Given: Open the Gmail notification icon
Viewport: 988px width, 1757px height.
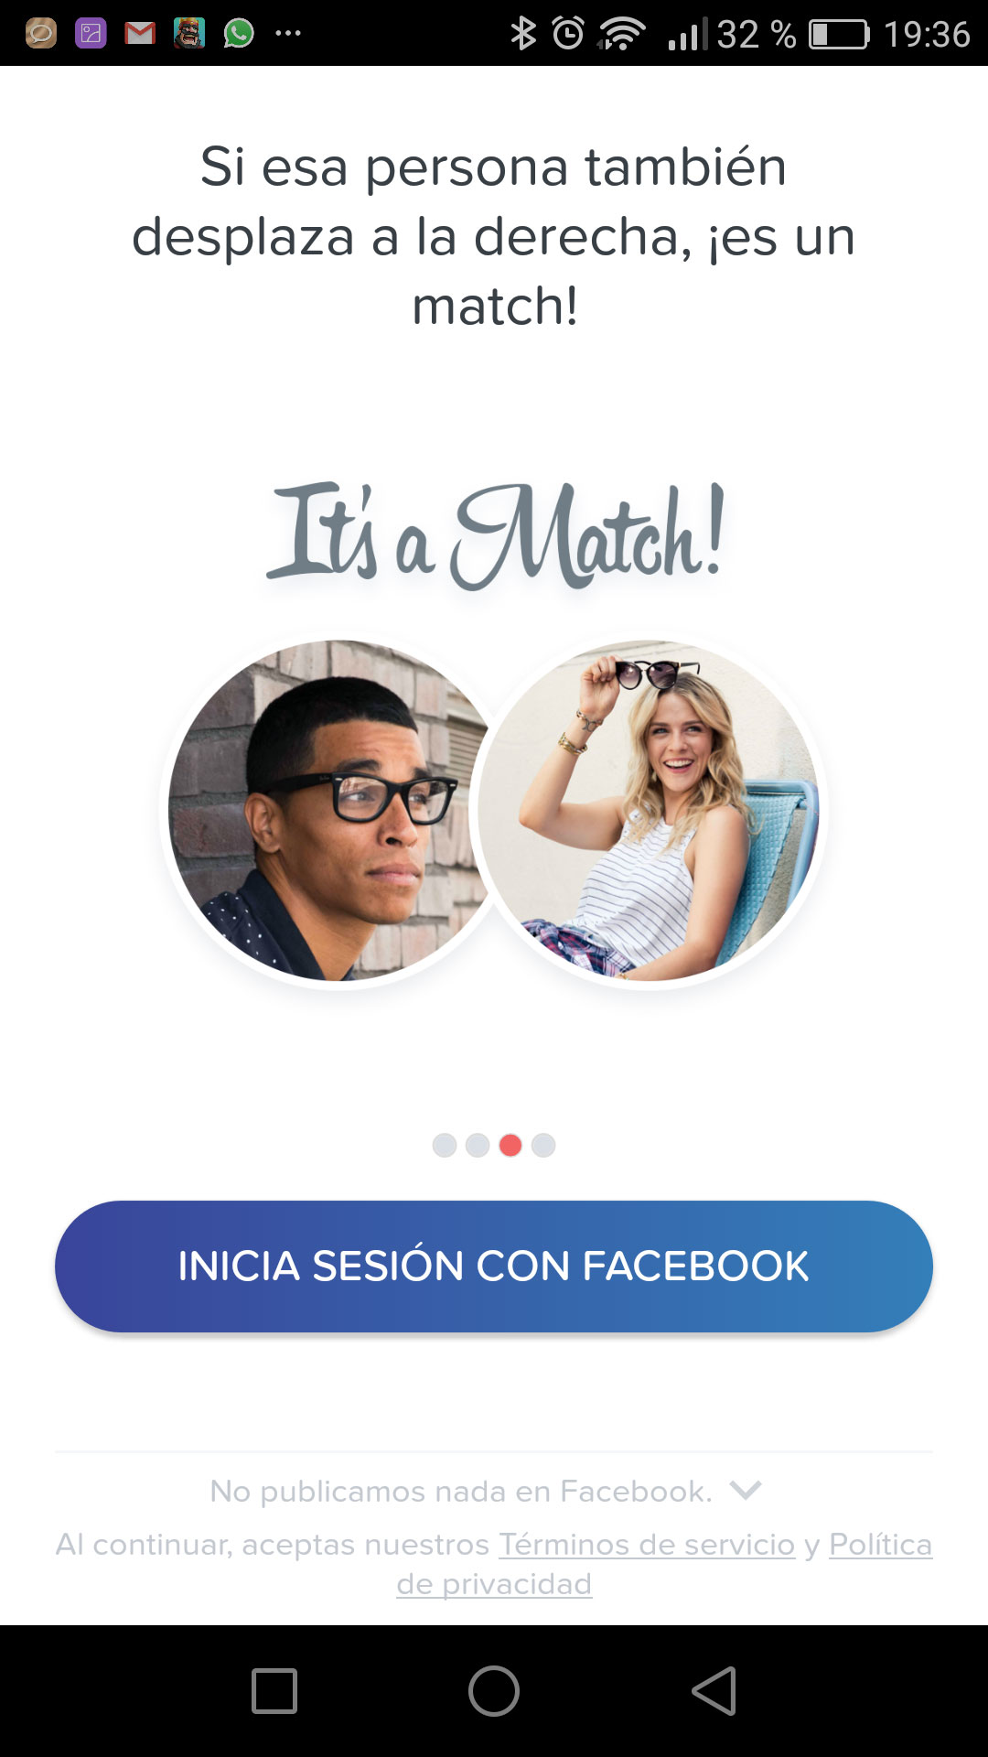Looking at the screenshot, I should pos(140,34).
